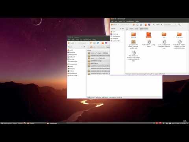Open Applications menu in bottom panel
Screen dimensions: 189x142
coord(6,123)
